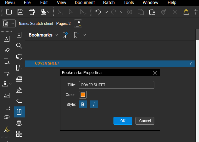Screen dimensions: 199x142
Task: Open the Spaces floor plan panel
Action: [19, 68]
